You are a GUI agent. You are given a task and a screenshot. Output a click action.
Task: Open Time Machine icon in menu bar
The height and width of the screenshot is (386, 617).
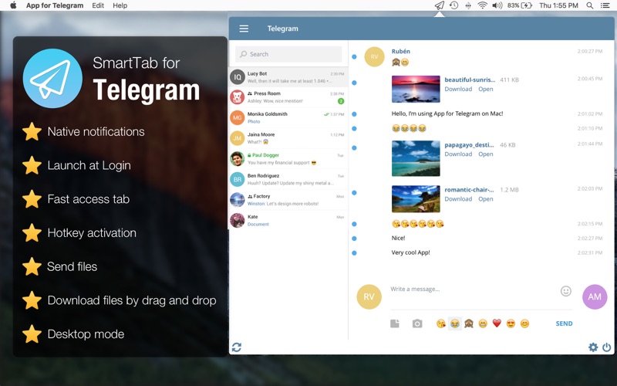point(454,5)
